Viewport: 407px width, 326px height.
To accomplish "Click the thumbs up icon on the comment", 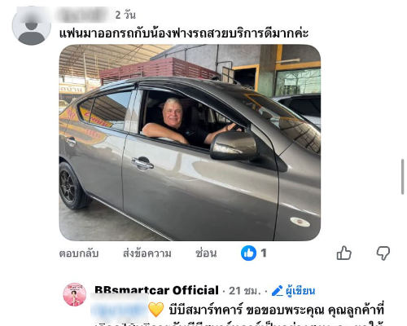I will click(344, 253).
